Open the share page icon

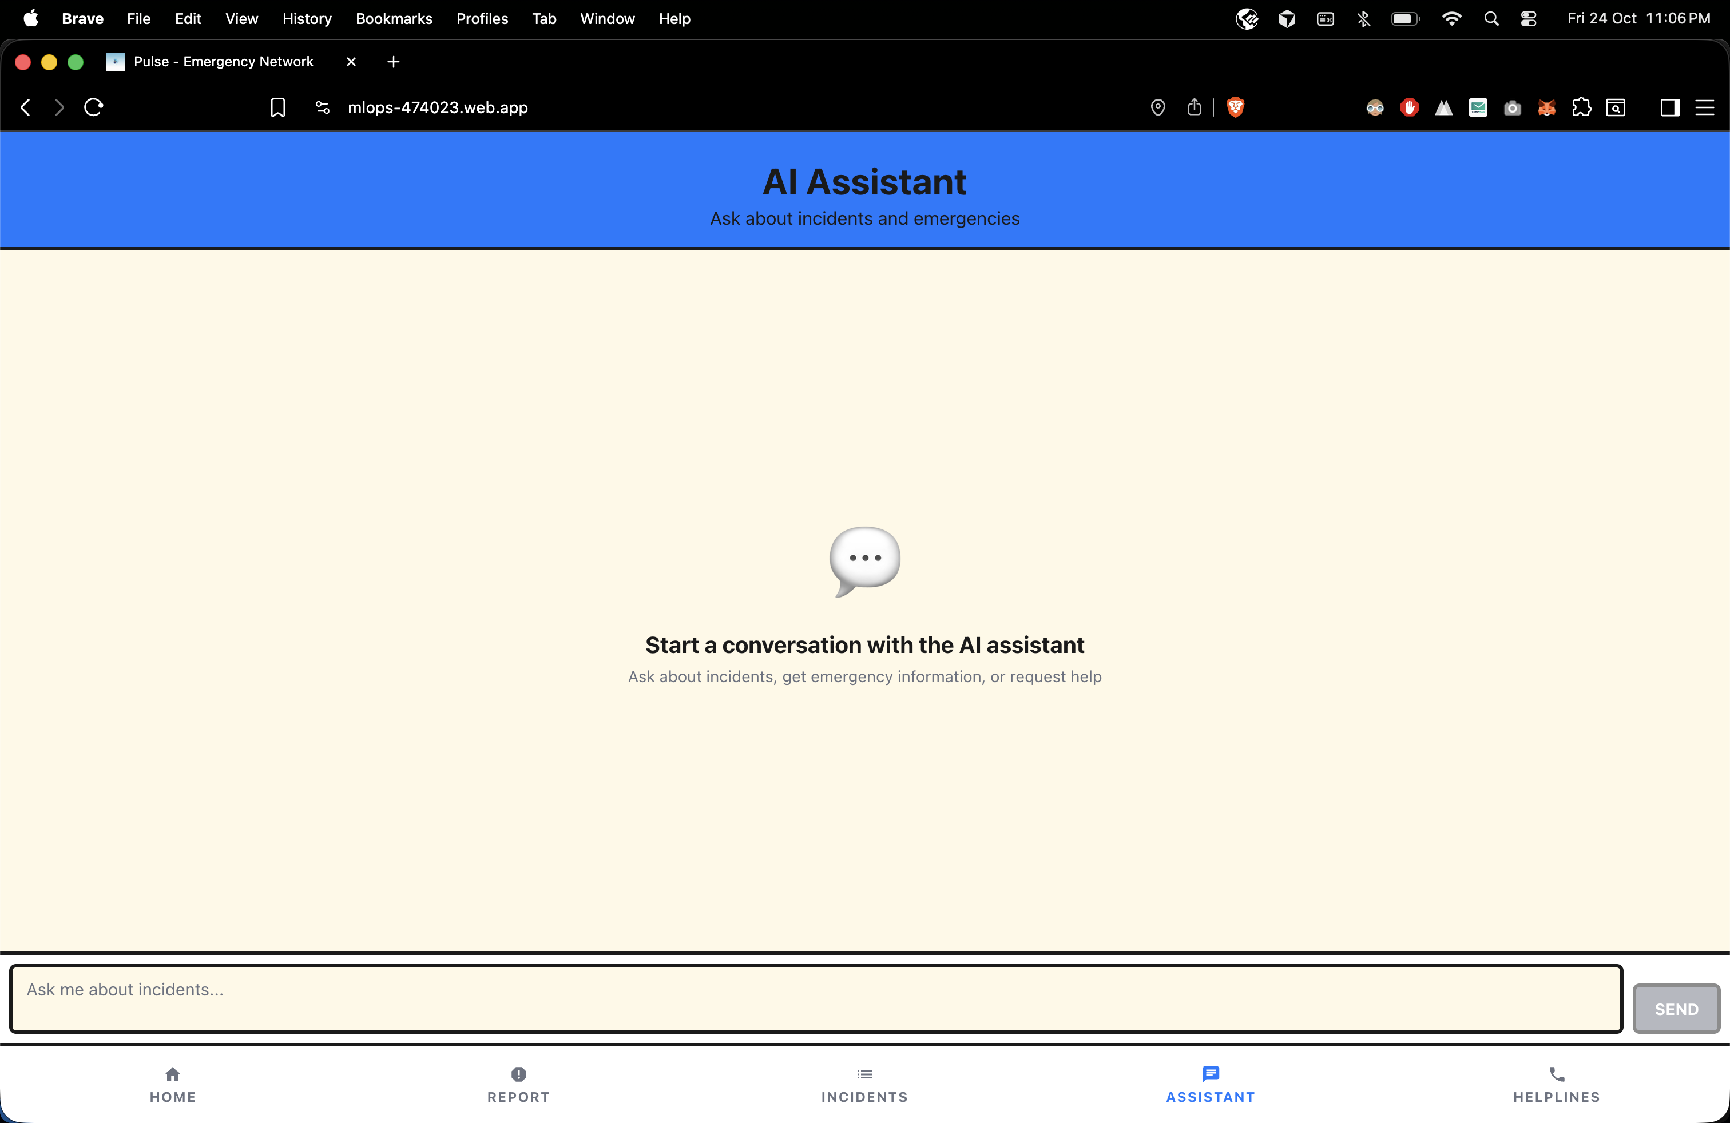coord(1195,107)
